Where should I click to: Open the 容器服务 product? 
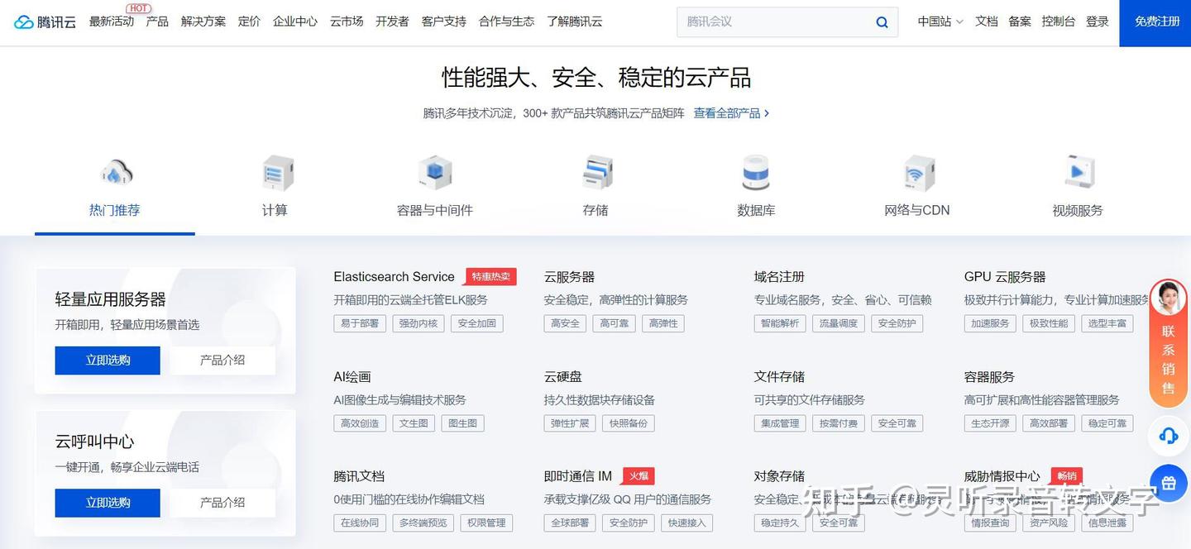coord(989,377)
